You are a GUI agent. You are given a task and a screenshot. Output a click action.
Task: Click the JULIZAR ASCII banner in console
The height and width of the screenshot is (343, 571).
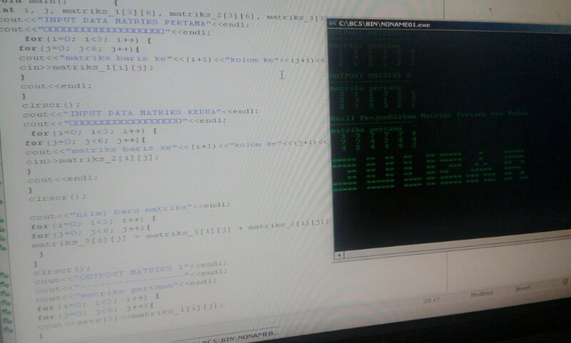[430, 170]
